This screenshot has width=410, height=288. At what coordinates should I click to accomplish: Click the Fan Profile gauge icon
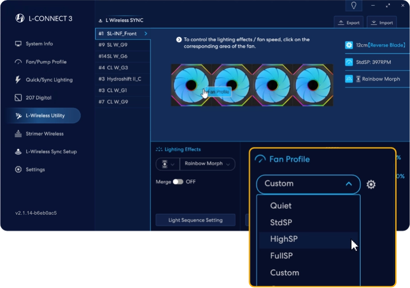point(260,159)
